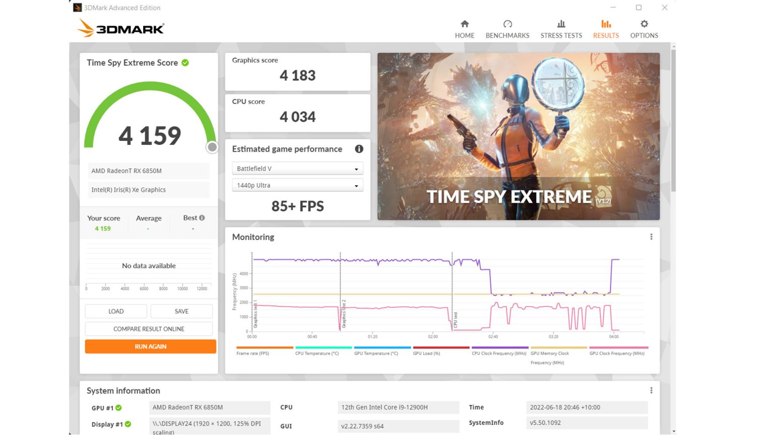Expand the Battlefield V game dropdown
Viewport: 774px width, 435px height.
pyautogui.click(x=297, y=169)
